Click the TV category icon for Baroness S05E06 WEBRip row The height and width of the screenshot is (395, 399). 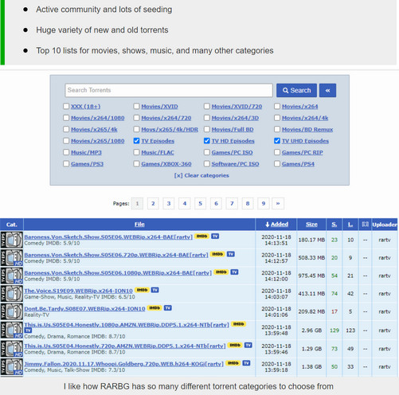[x=12, y=240]
